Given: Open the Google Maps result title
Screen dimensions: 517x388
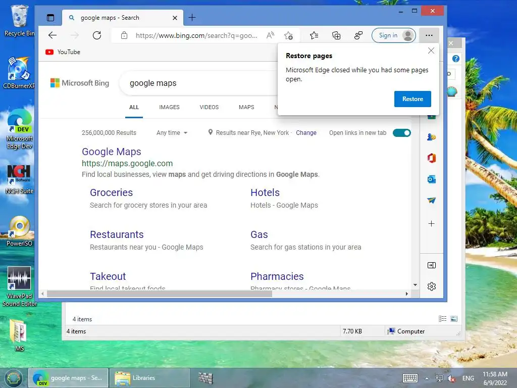Looking at the screenshot, I should point(112,152).
